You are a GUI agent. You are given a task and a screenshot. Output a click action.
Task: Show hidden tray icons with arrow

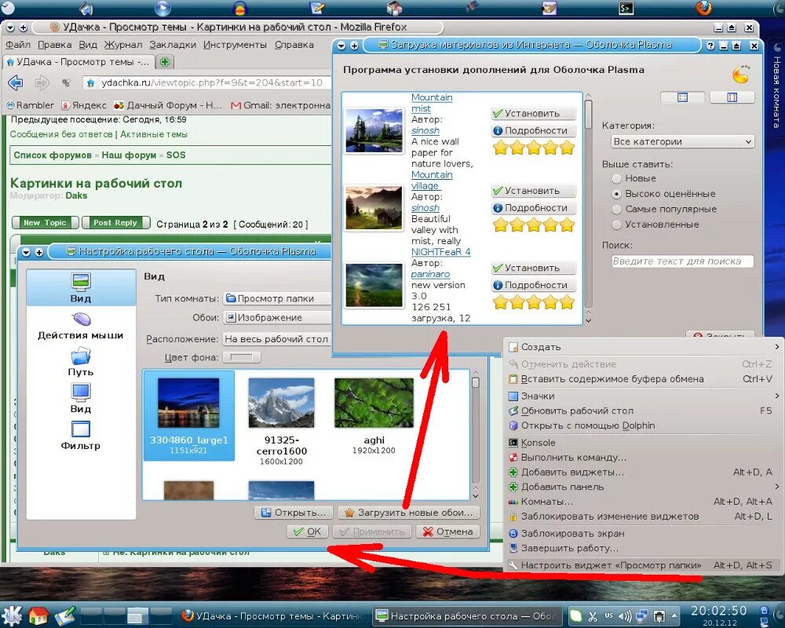click(674, 616)
